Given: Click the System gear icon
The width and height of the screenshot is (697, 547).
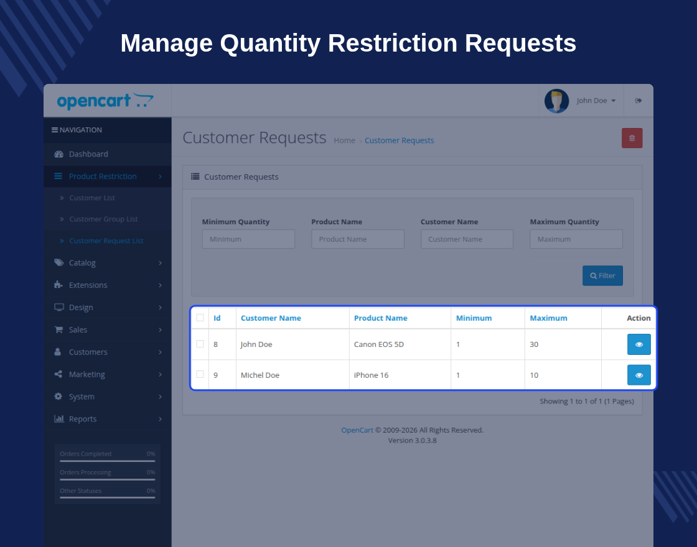Looking at the screenshot, I should tap(58, 397).
